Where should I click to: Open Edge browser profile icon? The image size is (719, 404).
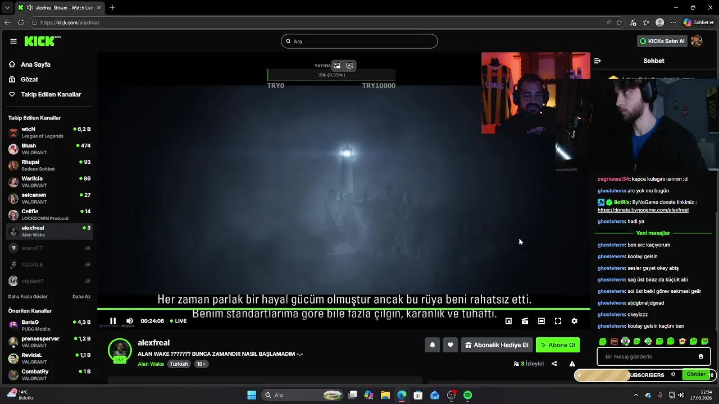click(660, 22)
